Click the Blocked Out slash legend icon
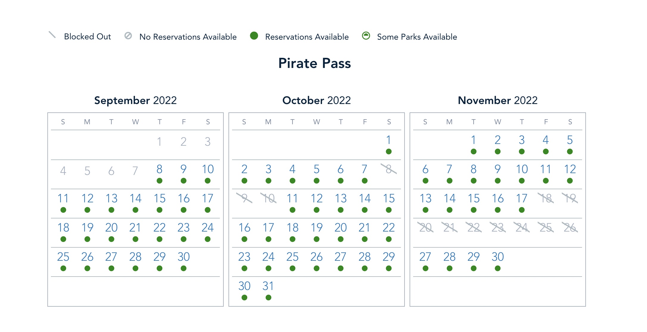The image size is (647, 332). 52,35
